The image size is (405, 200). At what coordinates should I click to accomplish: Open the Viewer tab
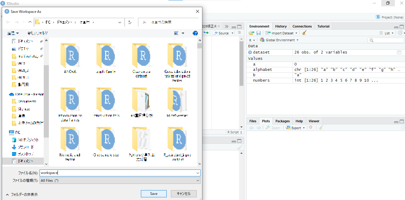pos(314,121)
